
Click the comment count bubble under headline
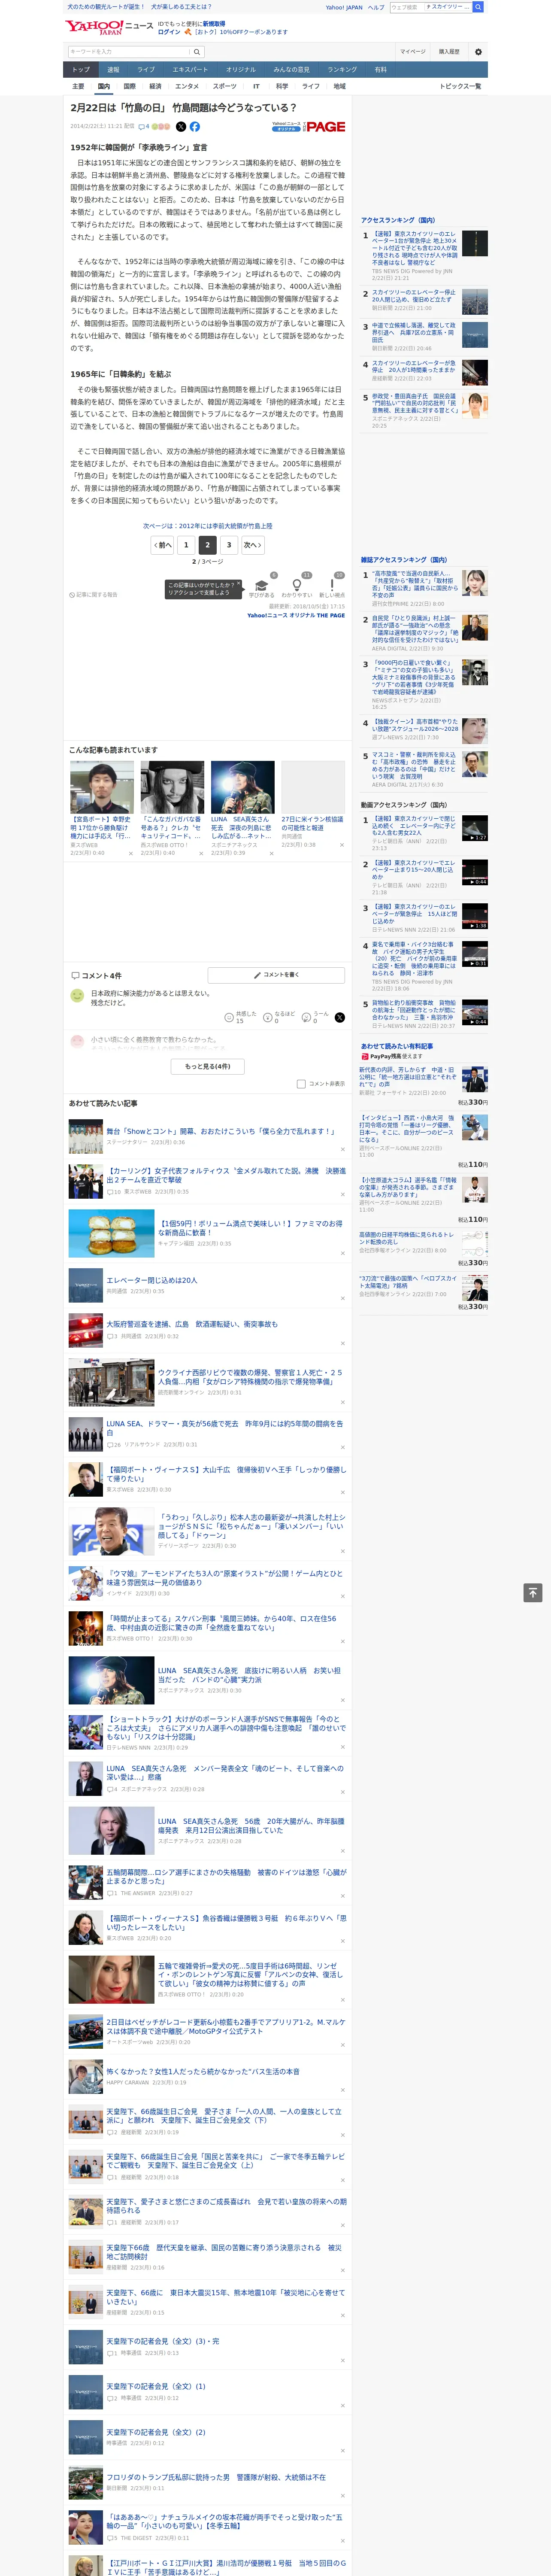tap(144, 127)
